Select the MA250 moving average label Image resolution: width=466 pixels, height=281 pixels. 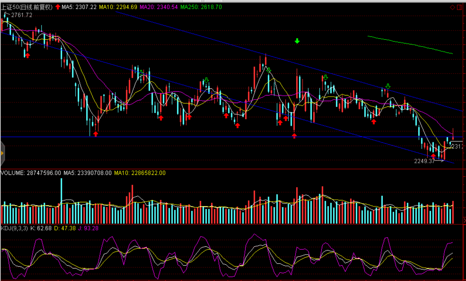coord(201,7)
